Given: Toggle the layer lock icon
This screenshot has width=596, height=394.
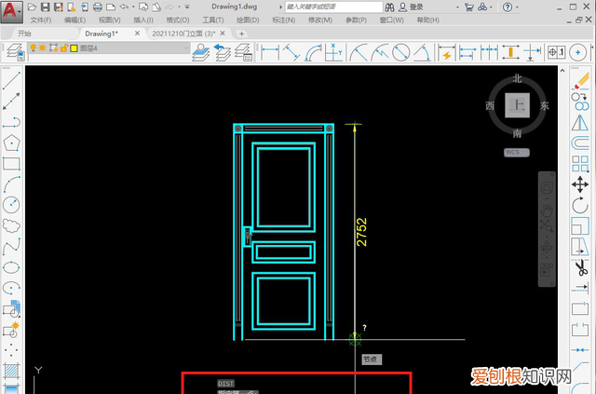Looking at the screenshot, I should [63, 48].
